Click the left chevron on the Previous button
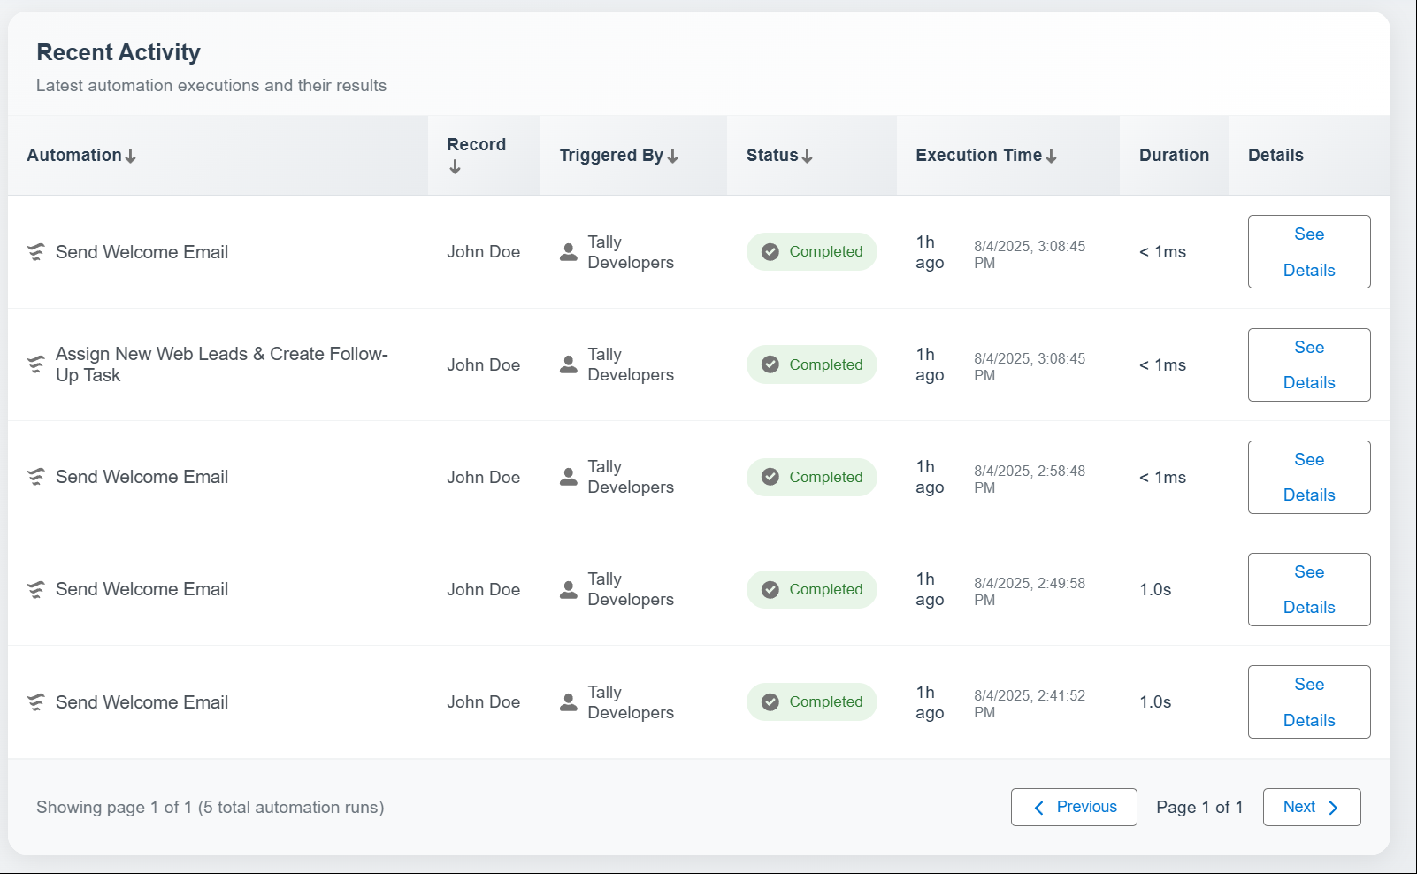 1040,807
